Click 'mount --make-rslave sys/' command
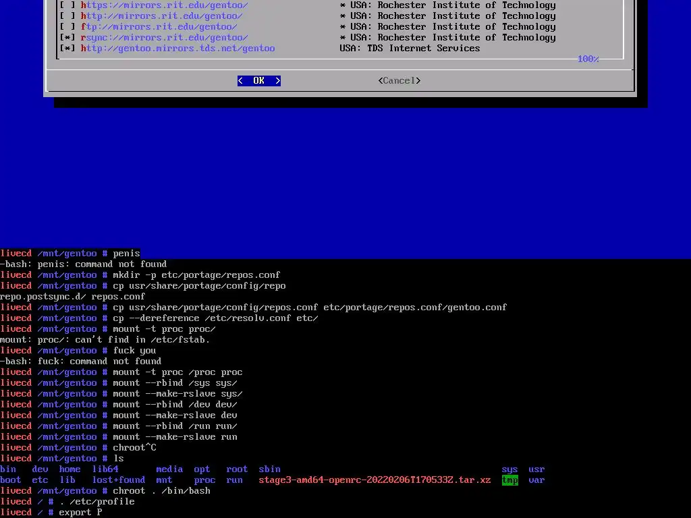 (177, 394)
